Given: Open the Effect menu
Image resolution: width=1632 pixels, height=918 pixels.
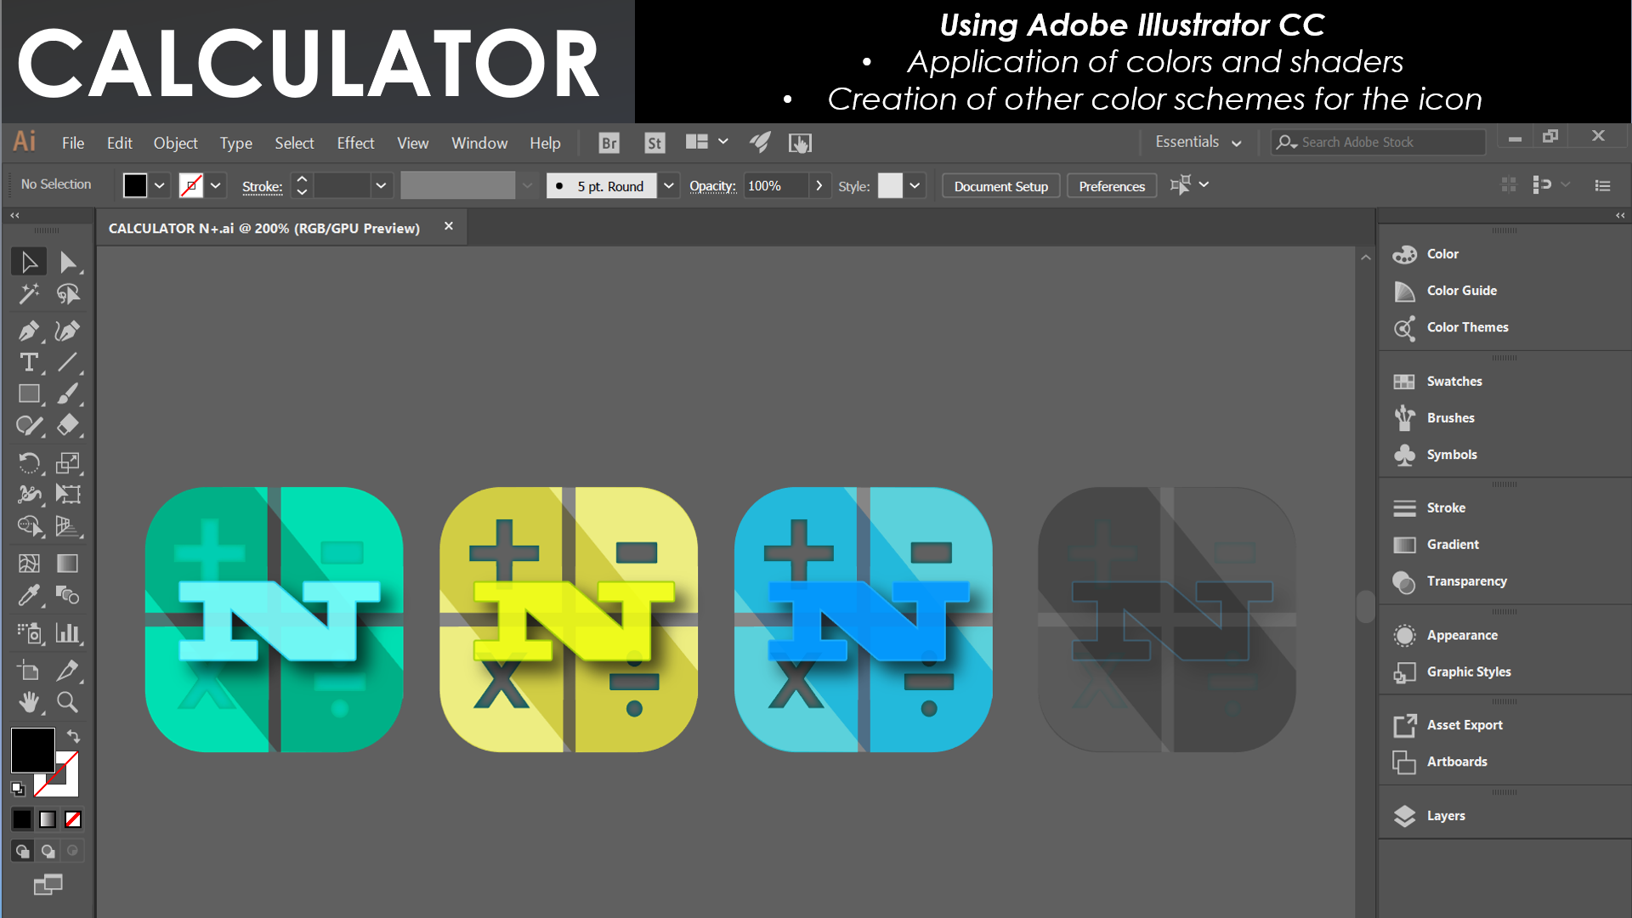Looking at the screenshot, I should tap(355, 143).
